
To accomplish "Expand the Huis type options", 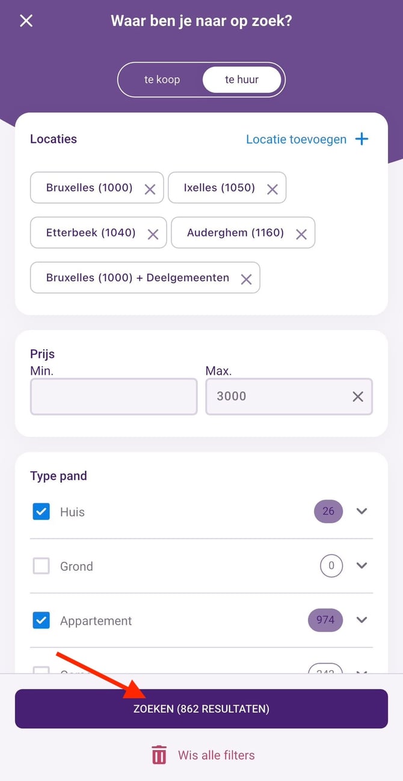I will click(361, 511).
